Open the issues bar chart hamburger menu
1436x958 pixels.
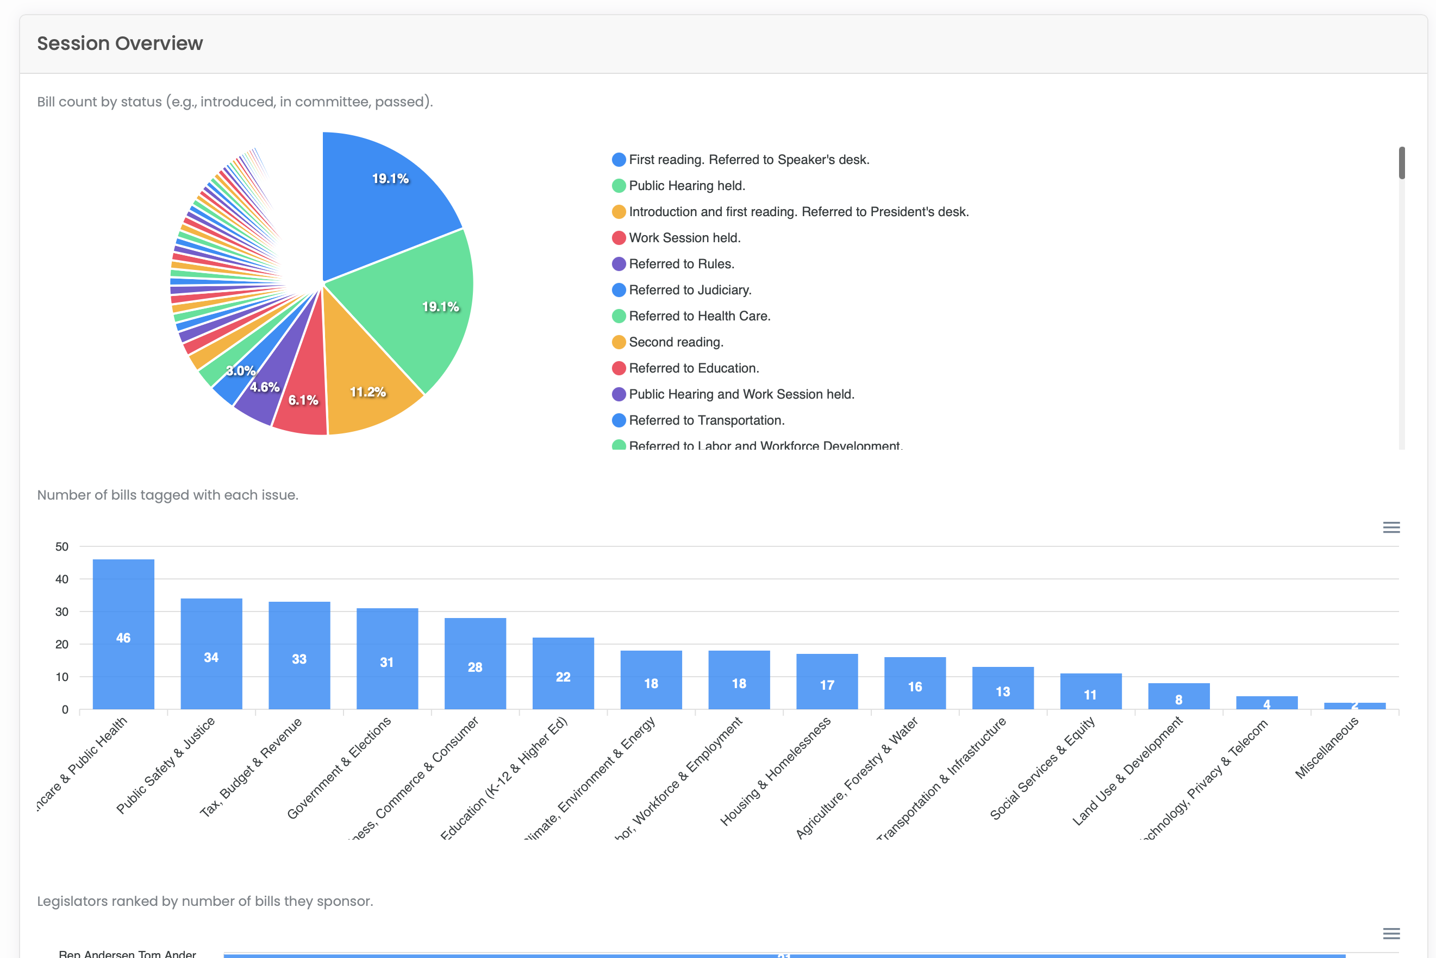click(x=1392, y=527)
